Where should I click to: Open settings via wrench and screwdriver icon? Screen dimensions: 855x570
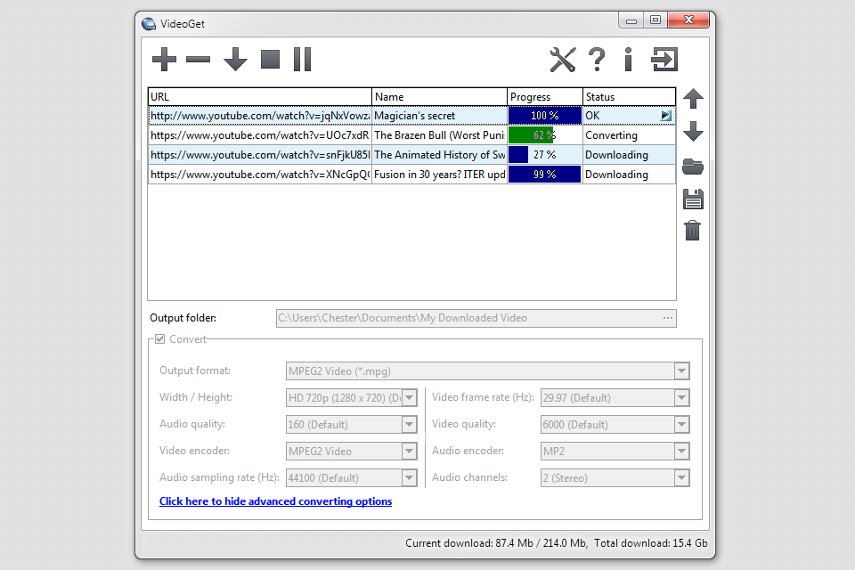(563, 60)
